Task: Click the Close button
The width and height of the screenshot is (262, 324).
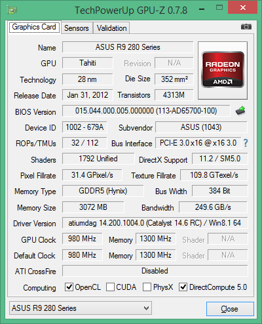Action: (x=230, y=309)
